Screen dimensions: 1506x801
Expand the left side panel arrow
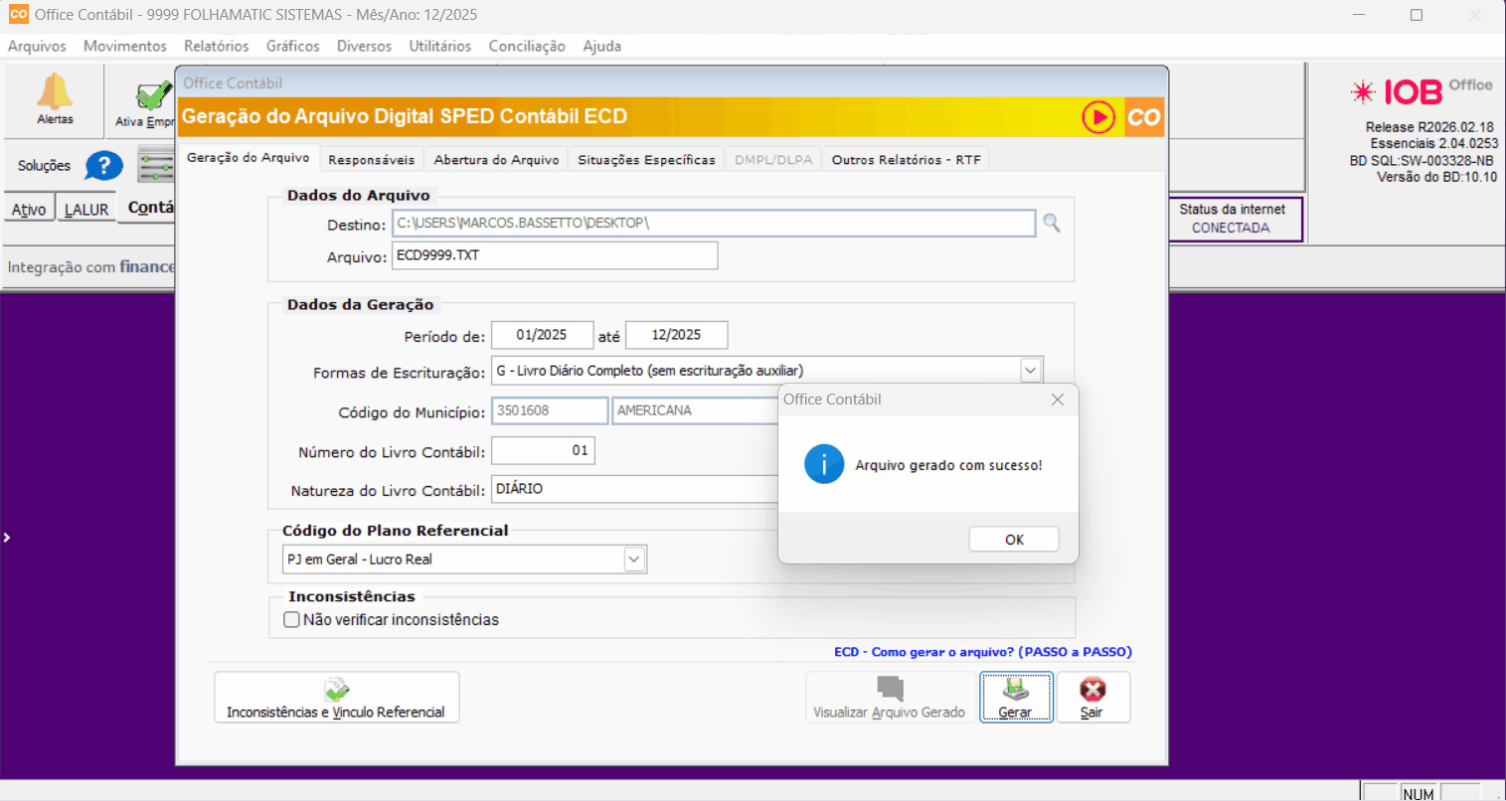click(7, 538)
